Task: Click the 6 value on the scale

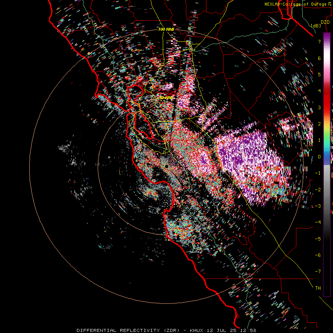Action: pyautogui.click(x=319, y=58)
